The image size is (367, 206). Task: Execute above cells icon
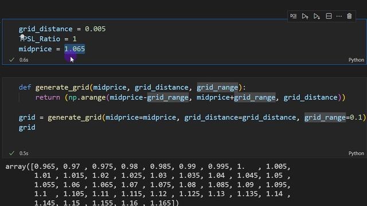coord(305,16)
